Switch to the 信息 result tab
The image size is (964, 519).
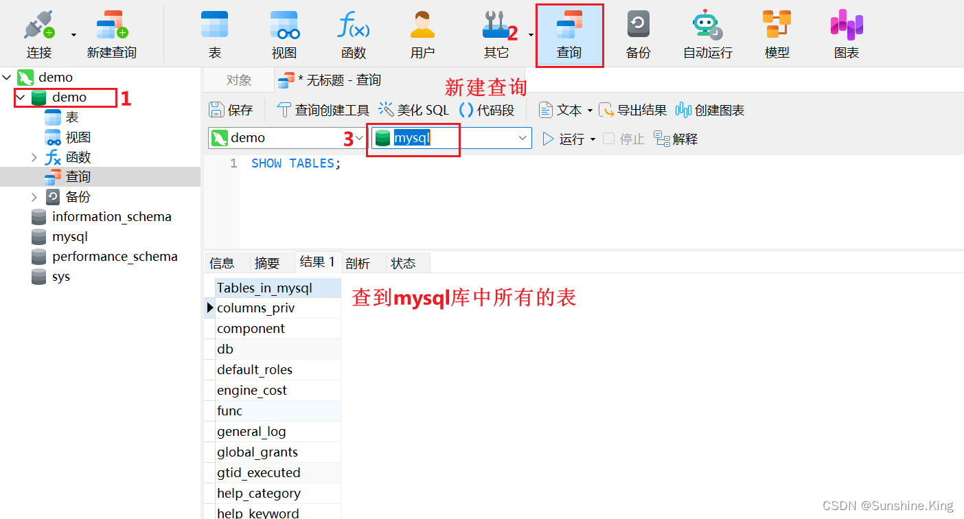click(x=222, y=263)
